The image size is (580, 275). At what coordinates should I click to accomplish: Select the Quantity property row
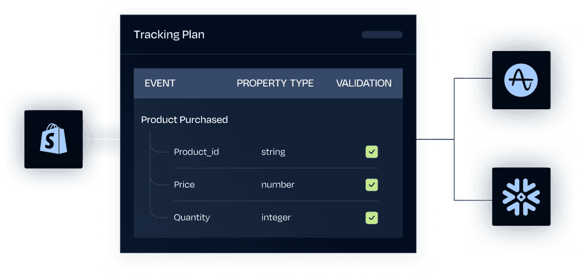276,218
